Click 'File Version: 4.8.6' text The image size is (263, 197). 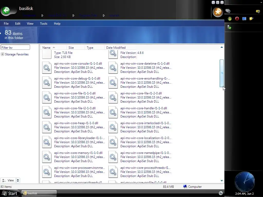(x=132, y=53)
